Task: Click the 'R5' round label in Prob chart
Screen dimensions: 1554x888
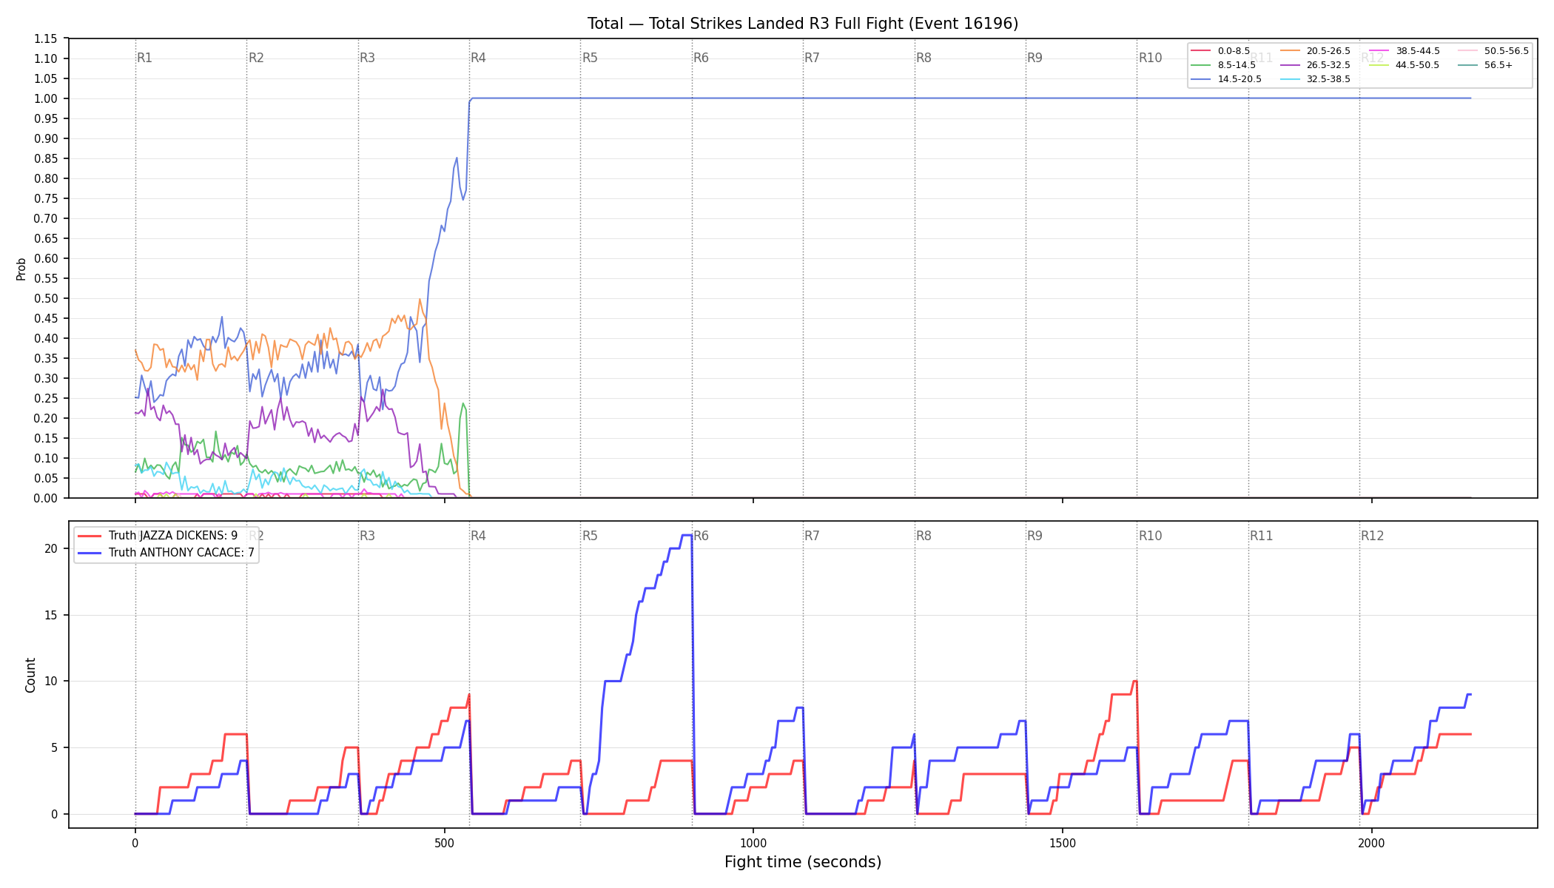Action: (x=590, y=58)
